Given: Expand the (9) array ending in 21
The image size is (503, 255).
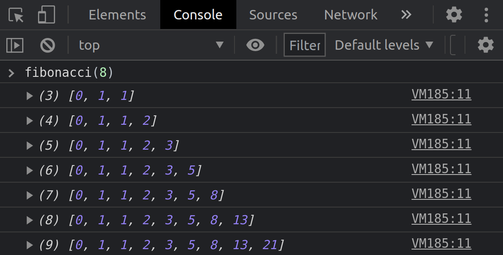Looking at the screenshot, I should 29,246.
